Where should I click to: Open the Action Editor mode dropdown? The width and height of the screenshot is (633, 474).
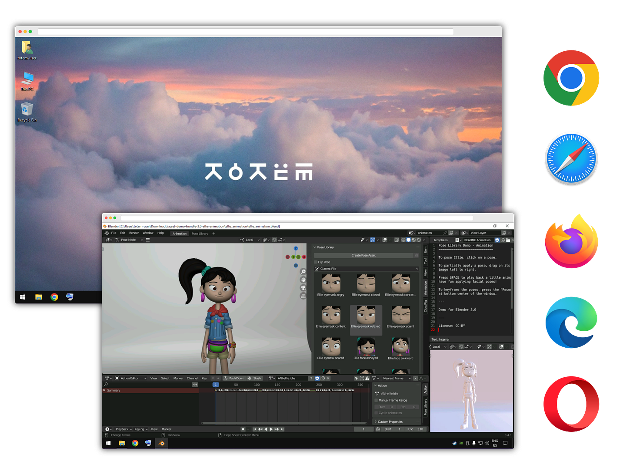click(x=130, y=378)
